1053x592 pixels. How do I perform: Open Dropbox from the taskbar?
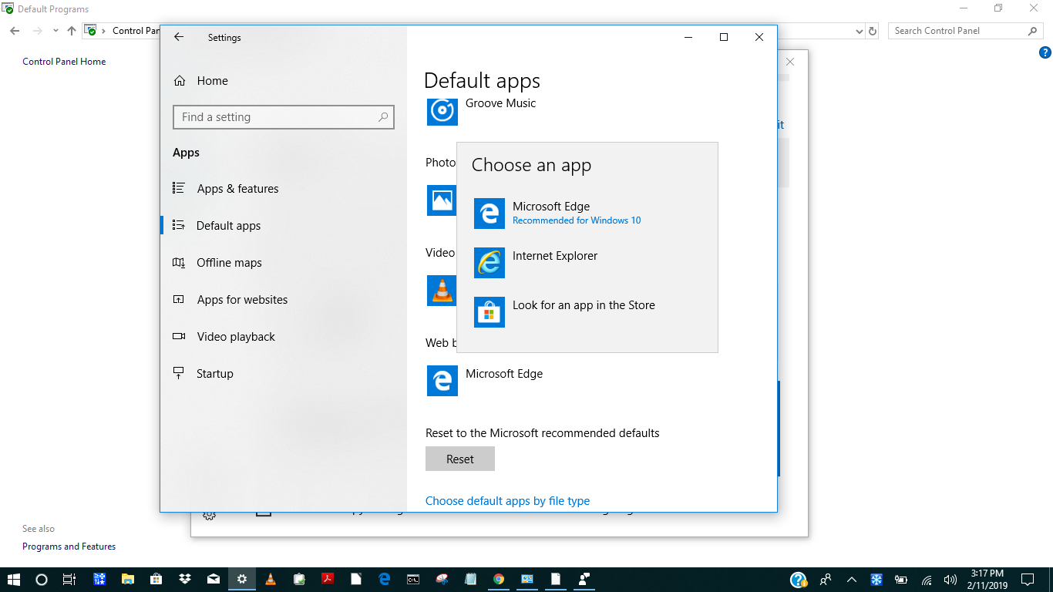coord(185,579)
